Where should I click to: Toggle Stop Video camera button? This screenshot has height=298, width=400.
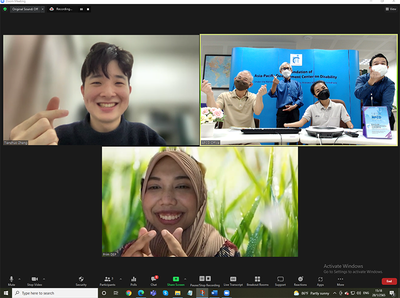click(34, 281)
